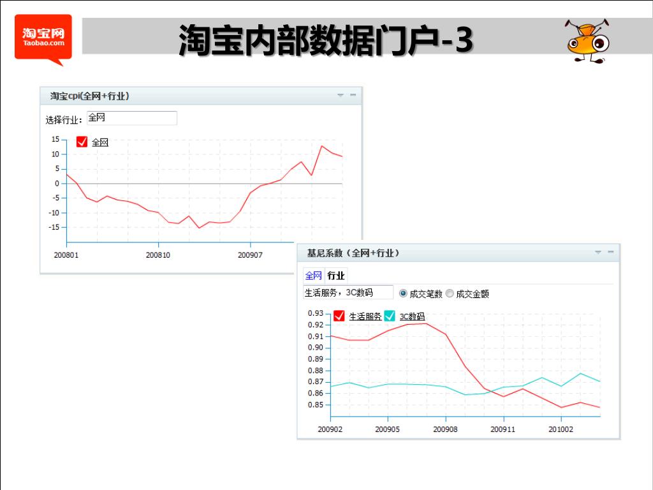Select the 成交笔数 radio button

pos(403,293)
